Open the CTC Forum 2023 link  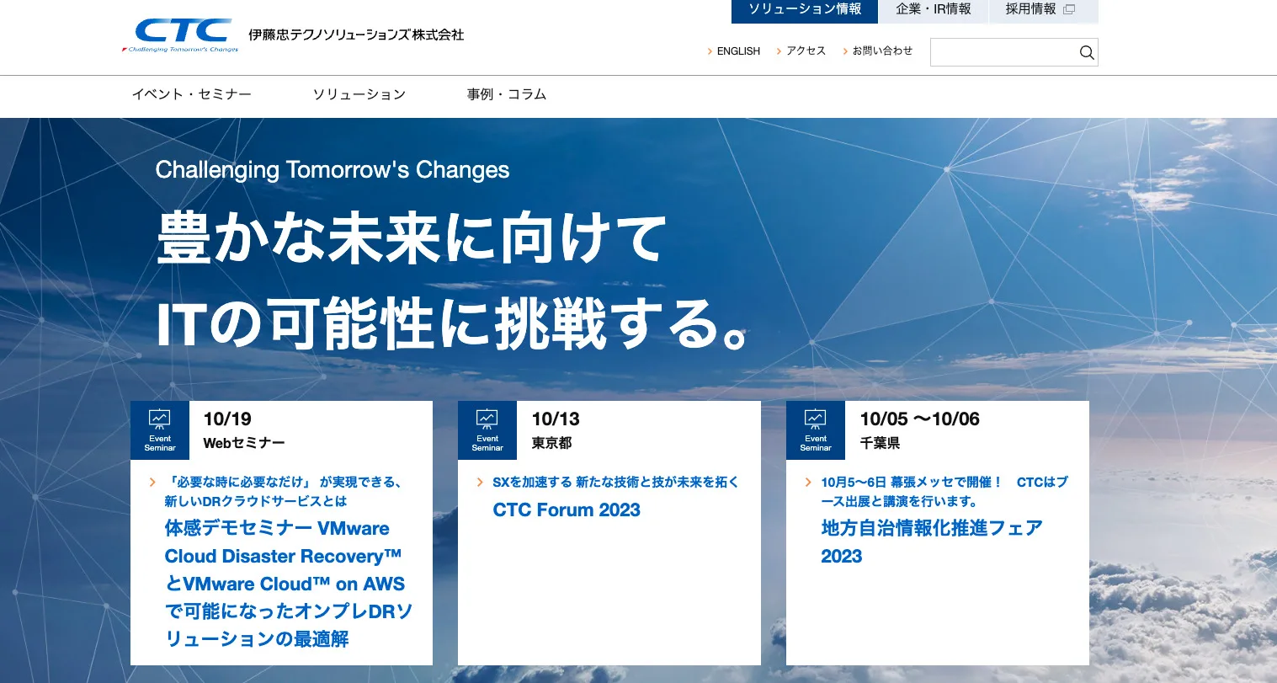[567, 510]
